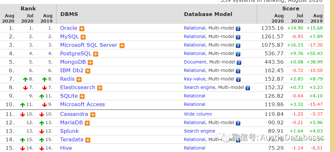The height and width of the screenshot is (152, 335).
Task: Expand the plus icon beside PostgreSQL
Action: (x=96, y=54)
